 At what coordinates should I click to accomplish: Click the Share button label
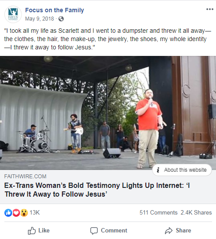click(x=183, y=230)
